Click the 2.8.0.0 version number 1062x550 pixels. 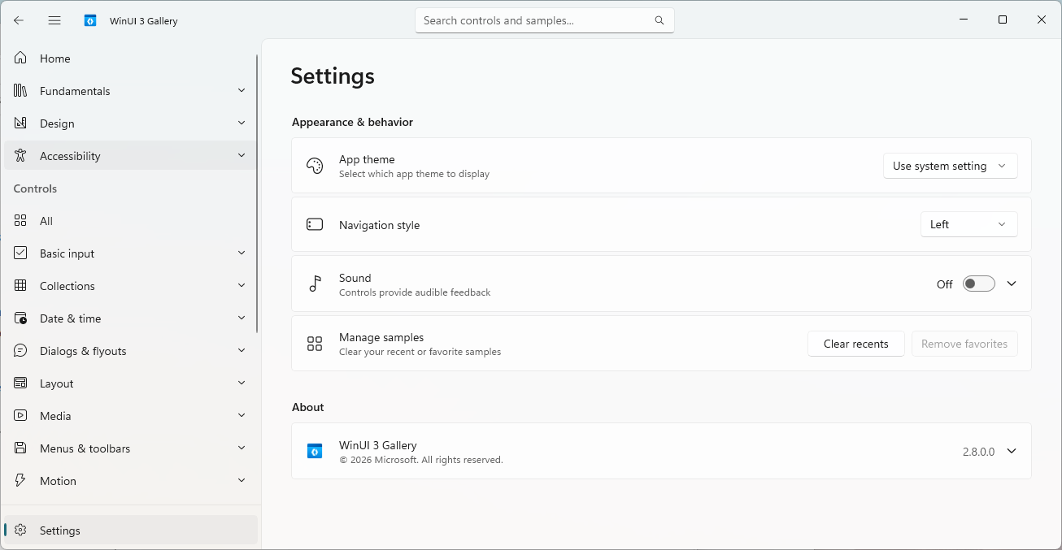point(978,452)
